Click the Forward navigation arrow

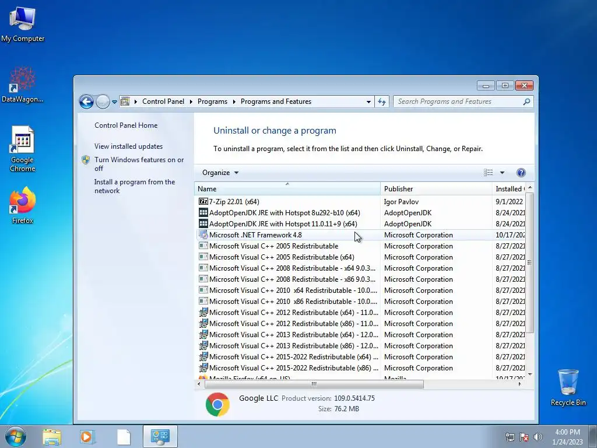pos(103,101)
